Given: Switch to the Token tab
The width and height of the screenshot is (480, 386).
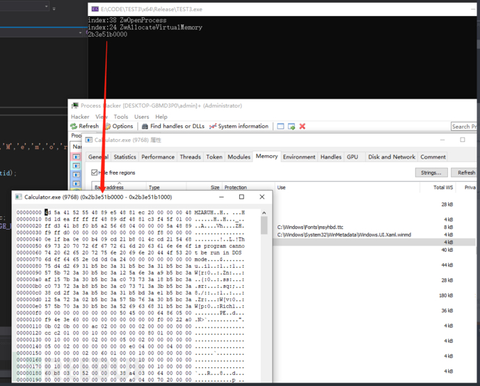Looking at the screenshot, I should (x=214, y=156).
